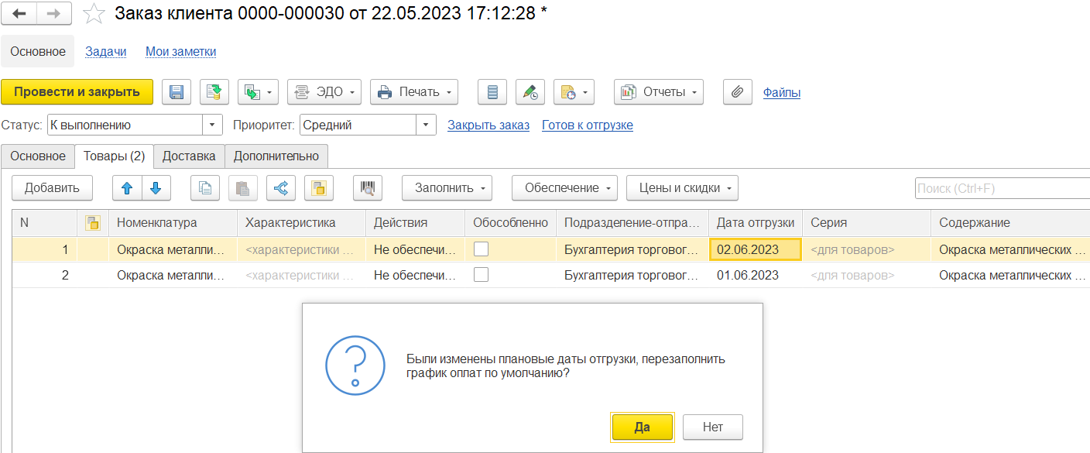
Task: Toggle Обособленно checkbox in row 2
Action: (x=481, y=275)
